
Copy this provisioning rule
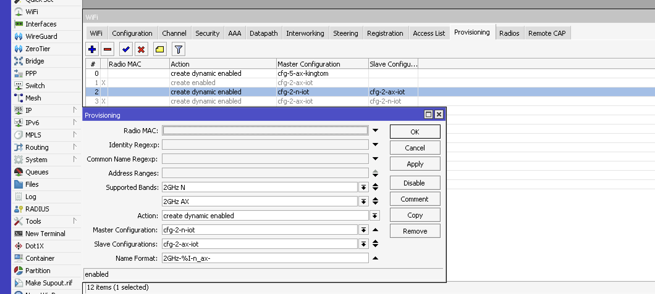point(415,215)
